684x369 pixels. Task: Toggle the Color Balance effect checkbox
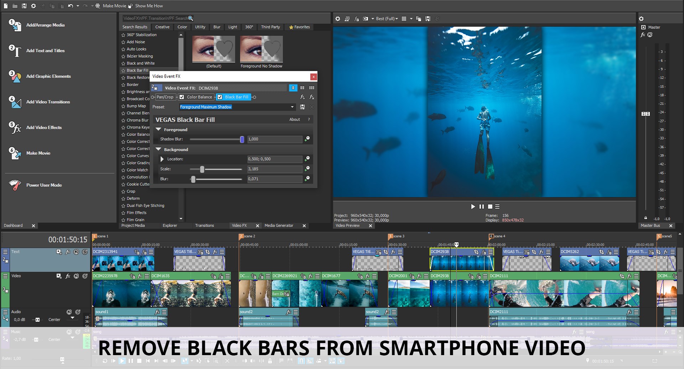[182, 97]
